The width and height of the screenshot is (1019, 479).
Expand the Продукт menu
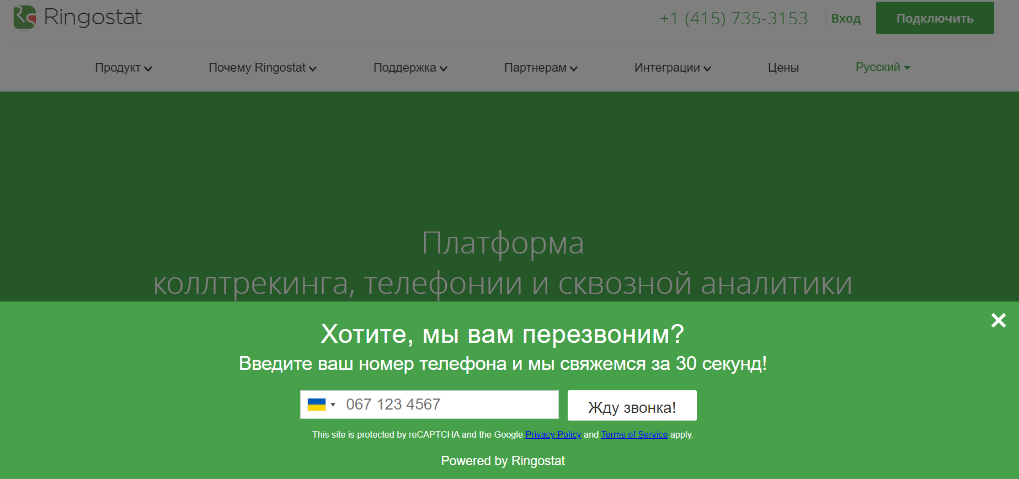(123, 68)
